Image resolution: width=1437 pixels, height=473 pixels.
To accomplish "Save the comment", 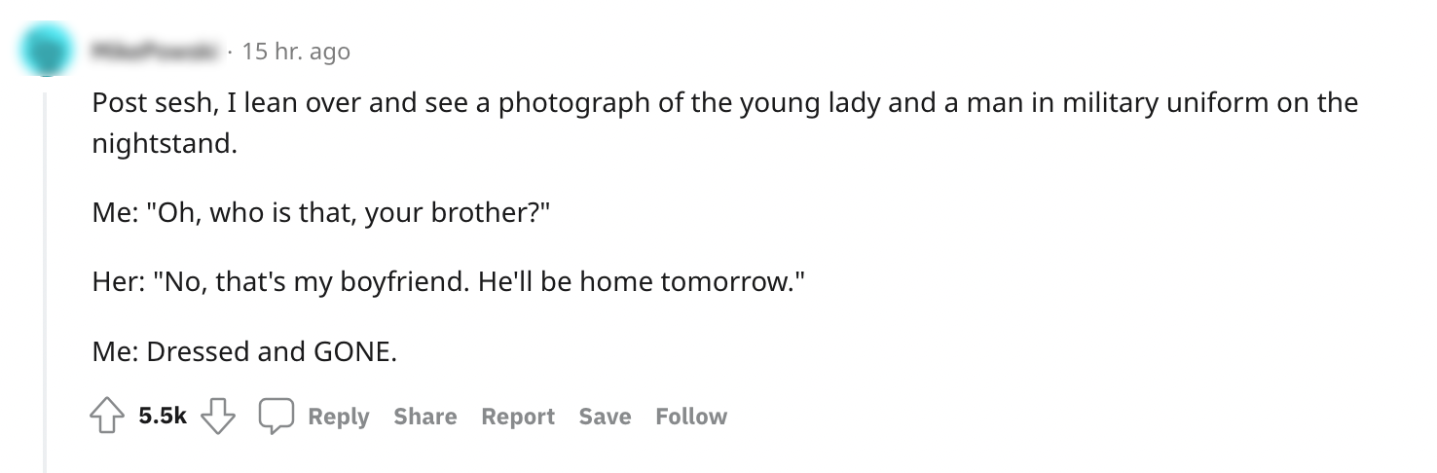I will tap(605, 418).
